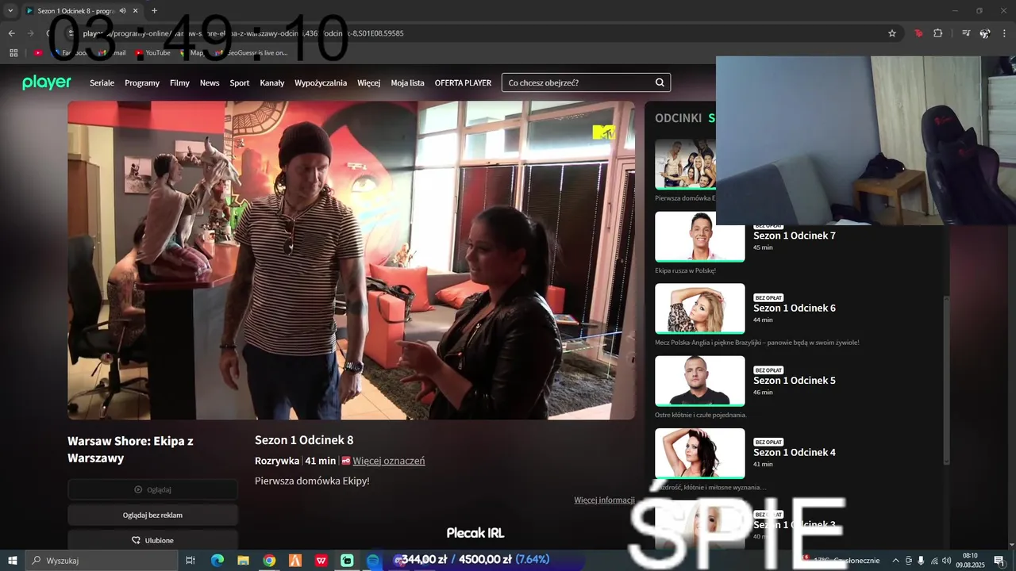
Task: Open the Chrome tab search dropdown
Action: pyautogui.click(x=10, y=11)
